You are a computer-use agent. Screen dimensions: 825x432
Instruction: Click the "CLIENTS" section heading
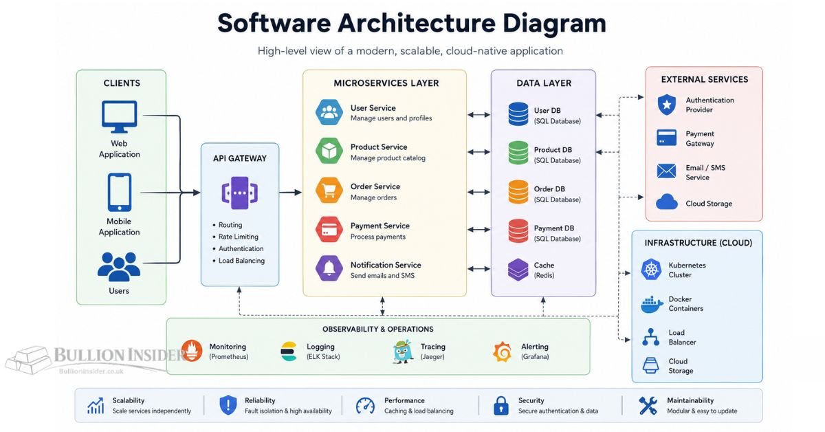122,83
